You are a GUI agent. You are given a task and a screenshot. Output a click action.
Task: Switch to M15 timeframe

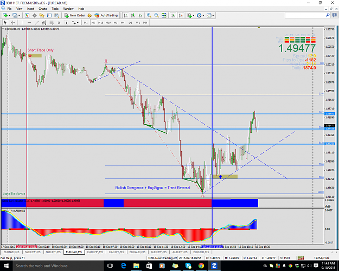[x=100, y=22]
